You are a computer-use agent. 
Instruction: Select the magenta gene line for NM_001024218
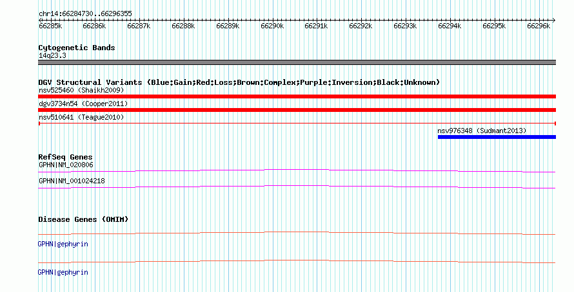(297, 187)
